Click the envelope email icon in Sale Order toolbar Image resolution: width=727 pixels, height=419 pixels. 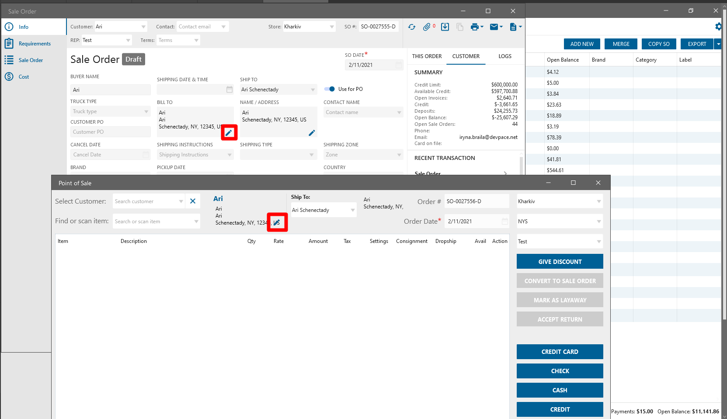tap(494, 27)
